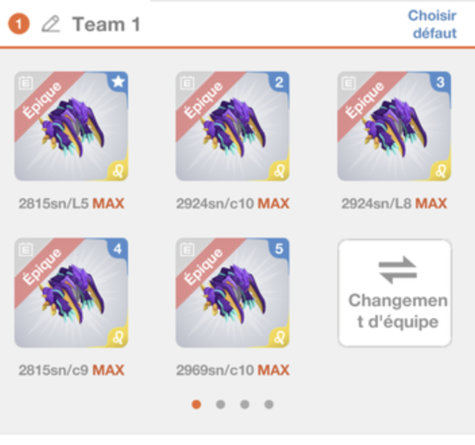The height and width of the screenshot is (445, 475).
Task: Open the notes icon on monster slot 3
Action: 349,82
